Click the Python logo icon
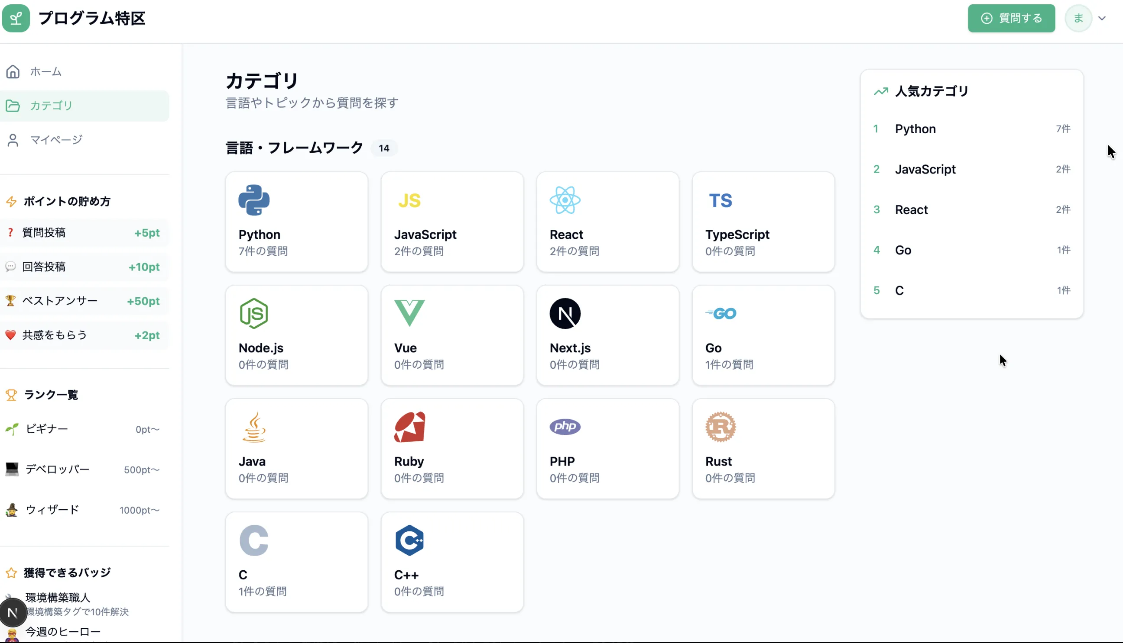Viewport: 1123px width, 643px height. pos(254,200)
